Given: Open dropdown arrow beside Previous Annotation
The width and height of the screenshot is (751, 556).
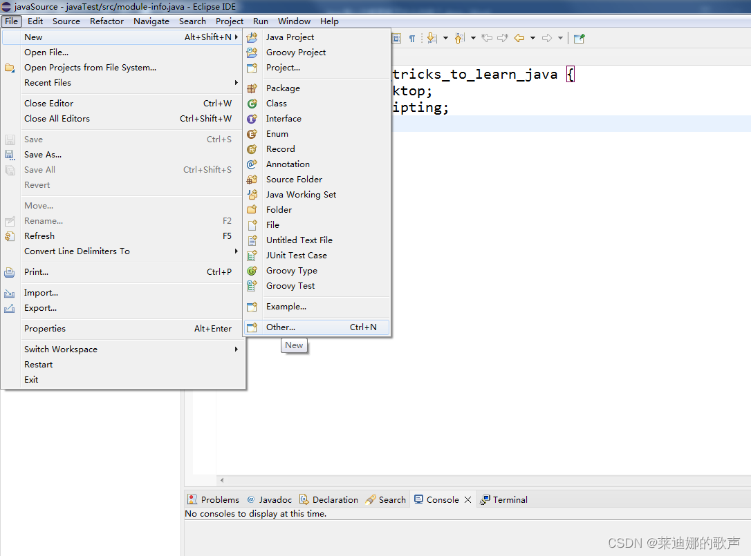Looking at the screenshot, I should tap(473, 38).
